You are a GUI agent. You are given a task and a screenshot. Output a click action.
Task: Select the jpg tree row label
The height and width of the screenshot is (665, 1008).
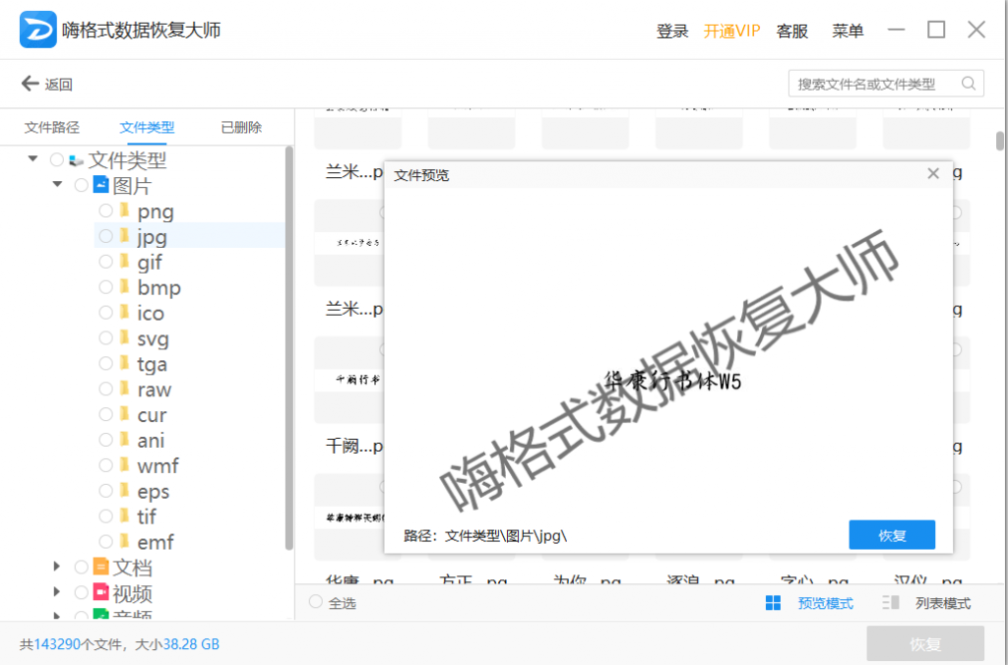153,236
